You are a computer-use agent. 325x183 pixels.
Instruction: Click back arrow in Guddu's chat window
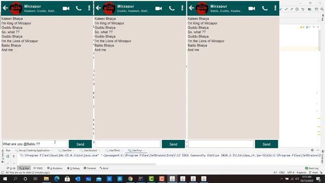[98, 8]
